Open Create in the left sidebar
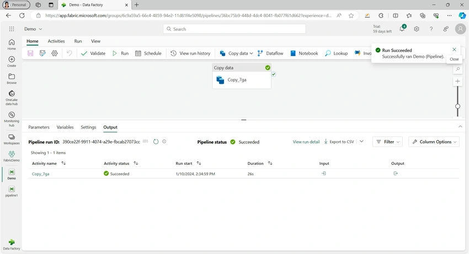The height and width of the screenshot is (254, 469). coord(12,62)
